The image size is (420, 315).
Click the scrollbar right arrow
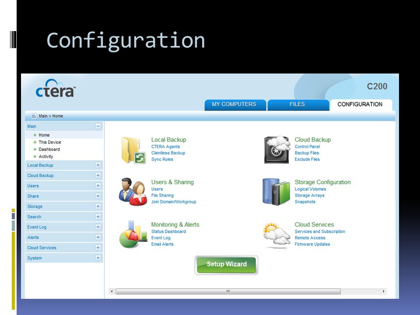pos(384,291)
